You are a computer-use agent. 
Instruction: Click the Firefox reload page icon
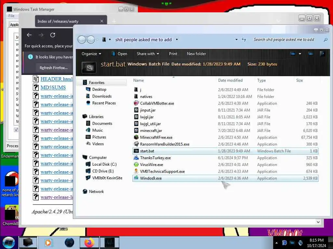53,35
